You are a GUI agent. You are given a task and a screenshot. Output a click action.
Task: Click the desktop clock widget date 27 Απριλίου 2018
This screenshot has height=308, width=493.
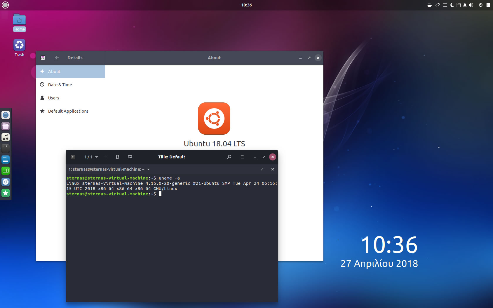(x=379, y=264)
